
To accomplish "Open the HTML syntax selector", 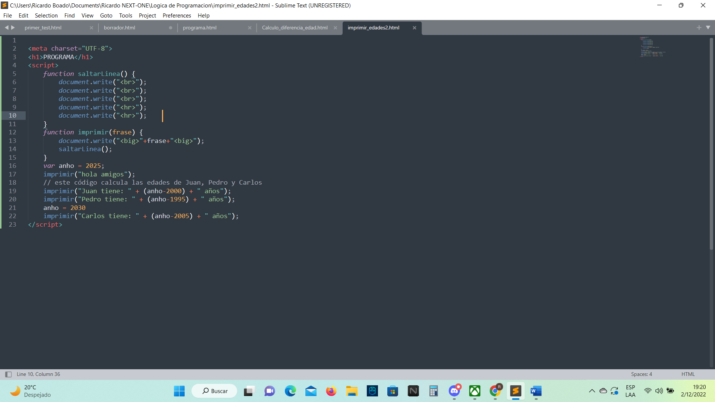I will click(x=688, y=374).
